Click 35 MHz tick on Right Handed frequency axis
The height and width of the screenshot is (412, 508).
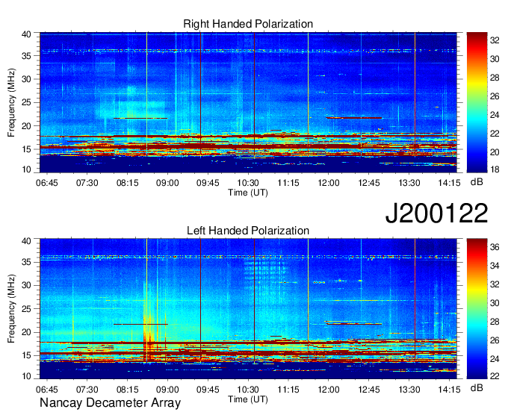coord(26,56)
